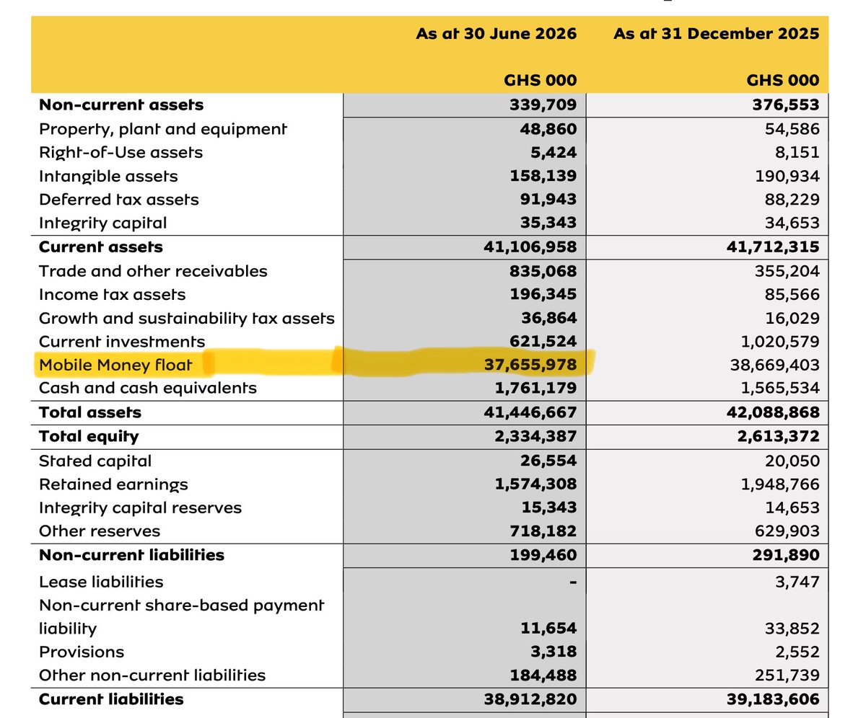866x718 pixels.
Task: Click the value 718,182
Action: click(x=544, y=531)
